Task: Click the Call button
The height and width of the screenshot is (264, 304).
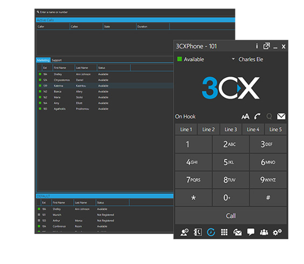Action: [231, 216]
